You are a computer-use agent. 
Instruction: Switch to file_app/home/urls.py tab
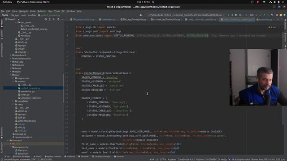135,19
